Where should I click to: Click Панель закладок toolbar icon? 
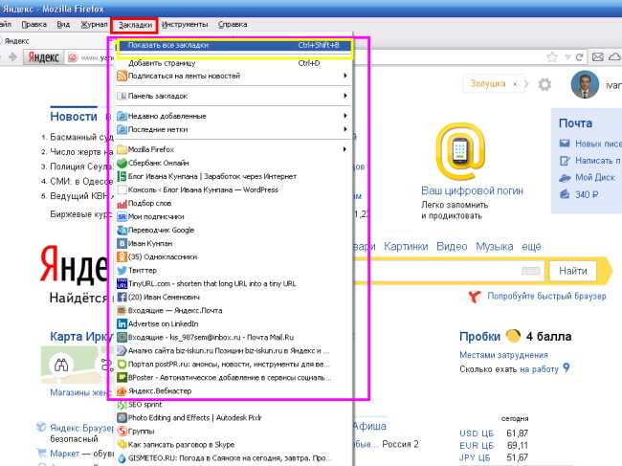pos(122,96)
